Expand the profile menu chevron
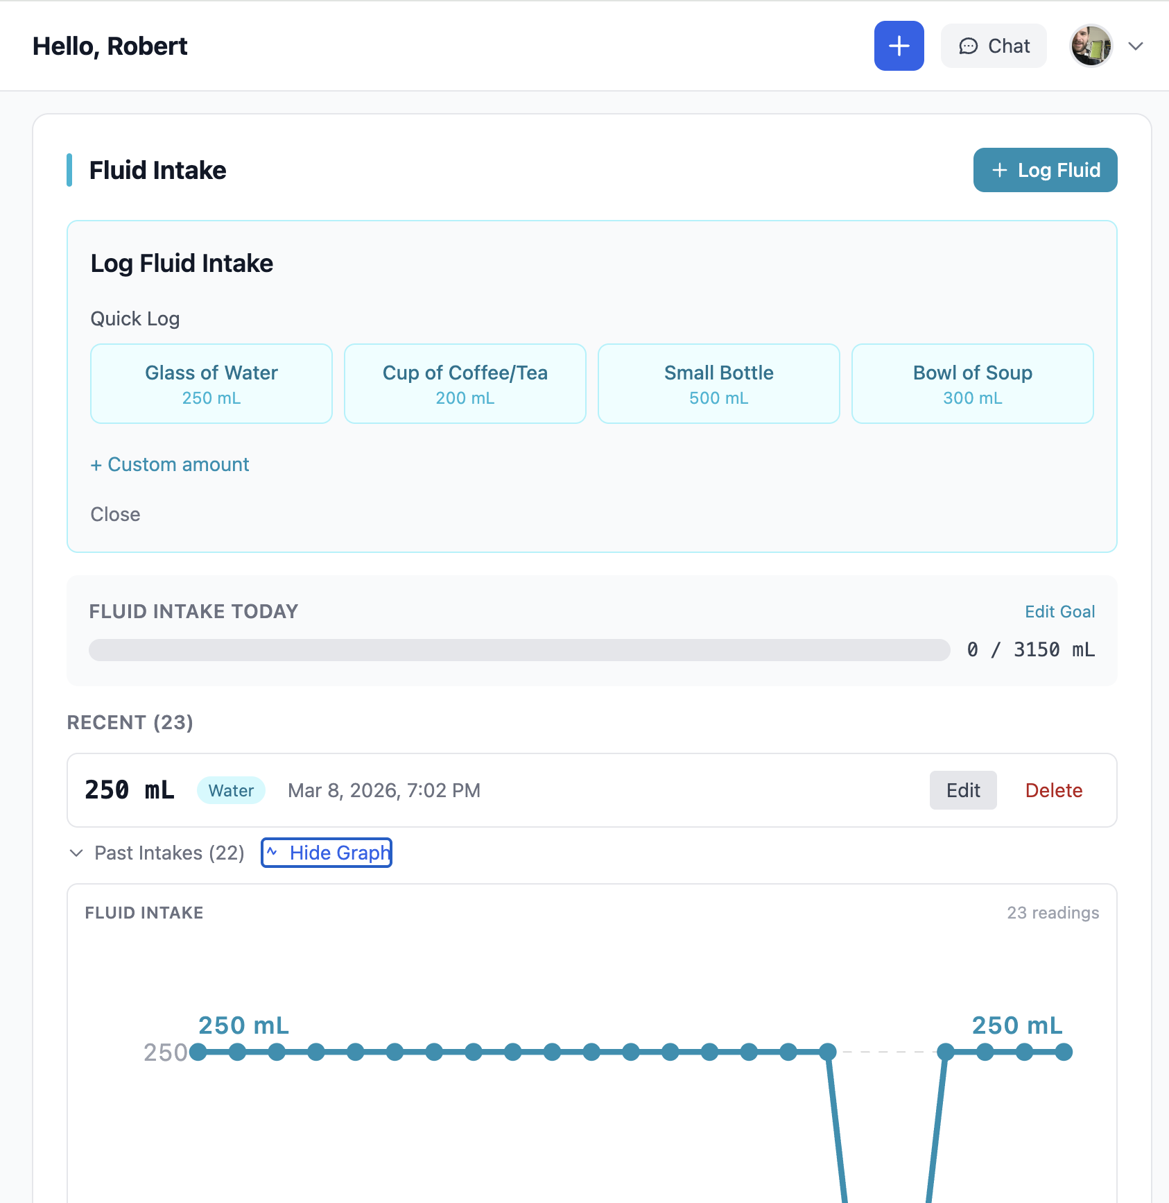This screenshot has width=1169, height=1203. click(x=1135, y=46)
